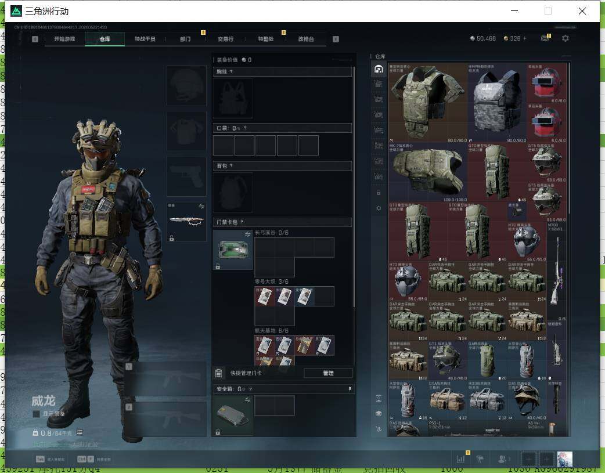Swap the melee knife using the arrows icon
605x473 pixels.
201,207
